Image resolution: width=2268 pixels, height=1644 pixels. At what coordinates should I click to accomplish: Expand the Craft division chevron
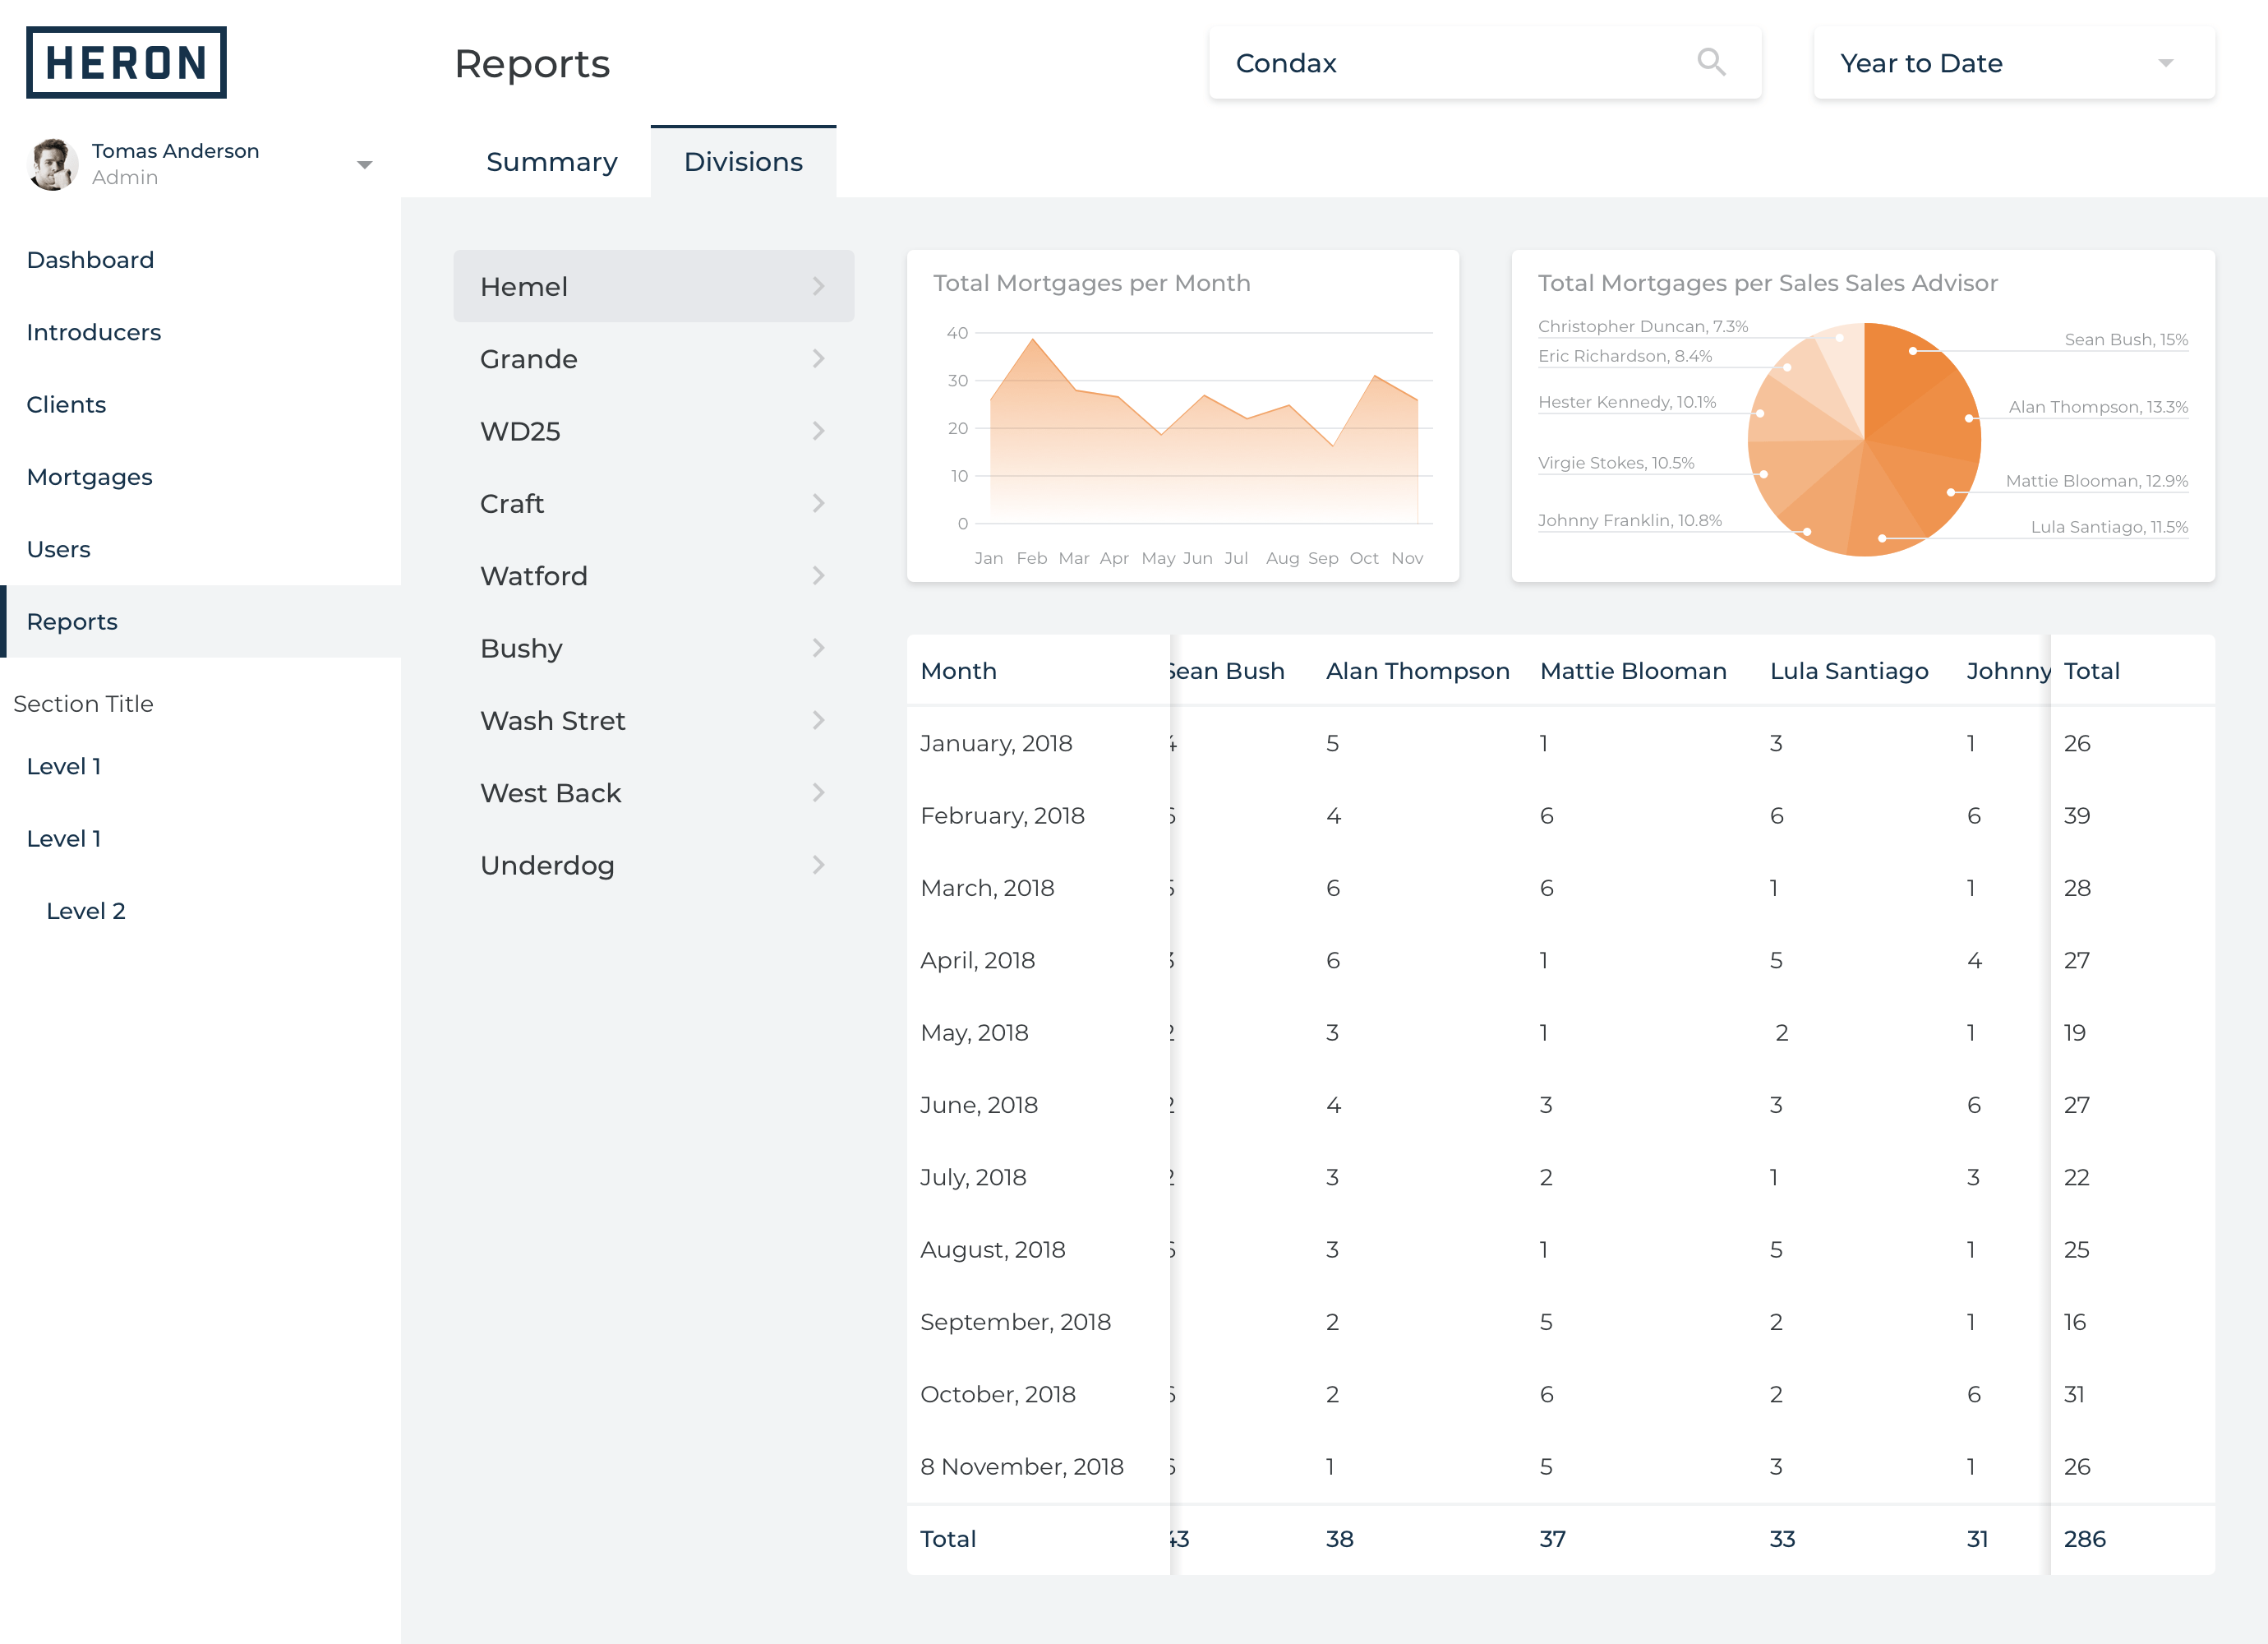818,503
